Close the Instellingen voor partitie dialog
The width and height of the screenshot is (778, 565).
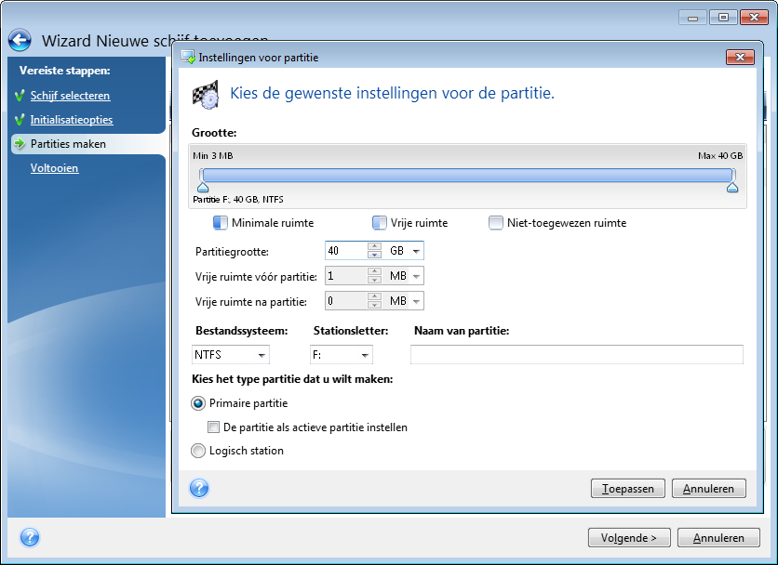point(740,57)
